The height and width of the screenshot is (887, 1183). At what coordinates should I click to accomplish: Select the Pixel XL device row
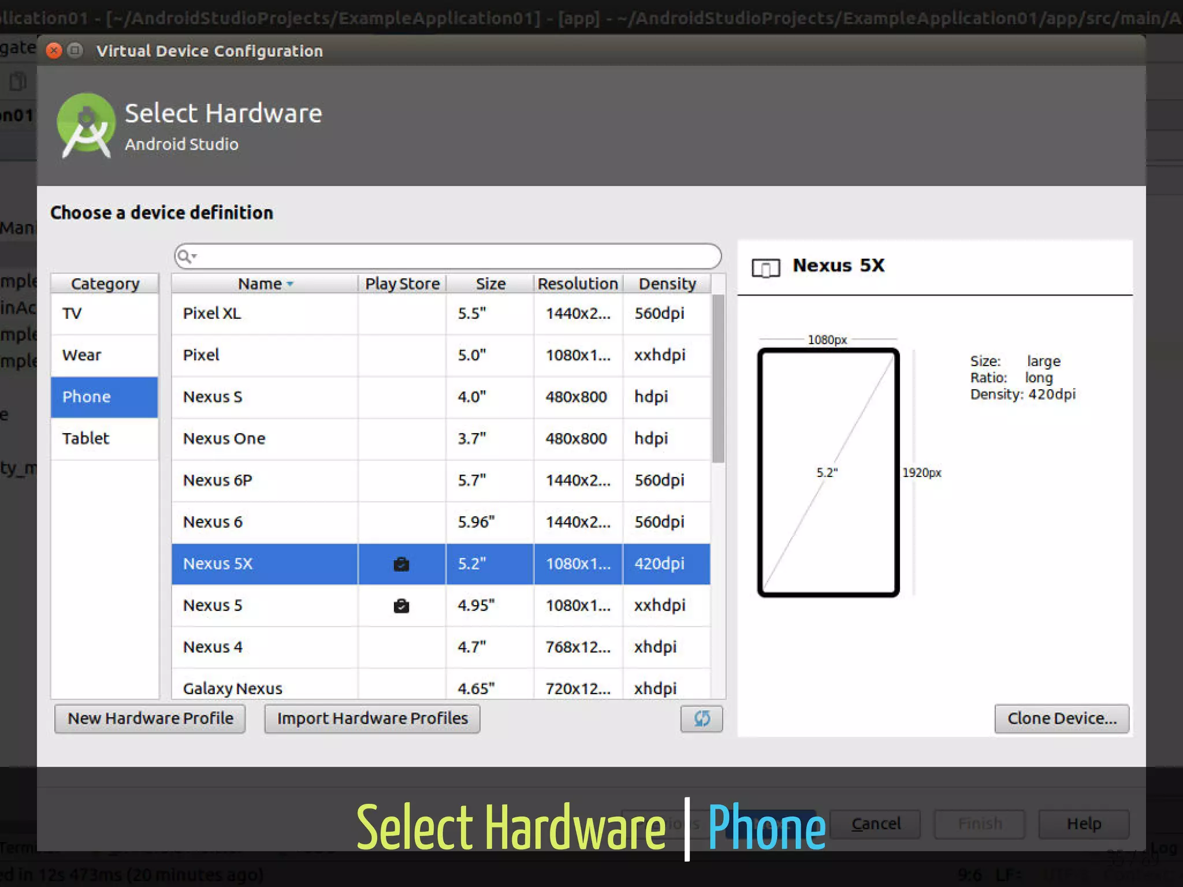[x=441, y=314]
